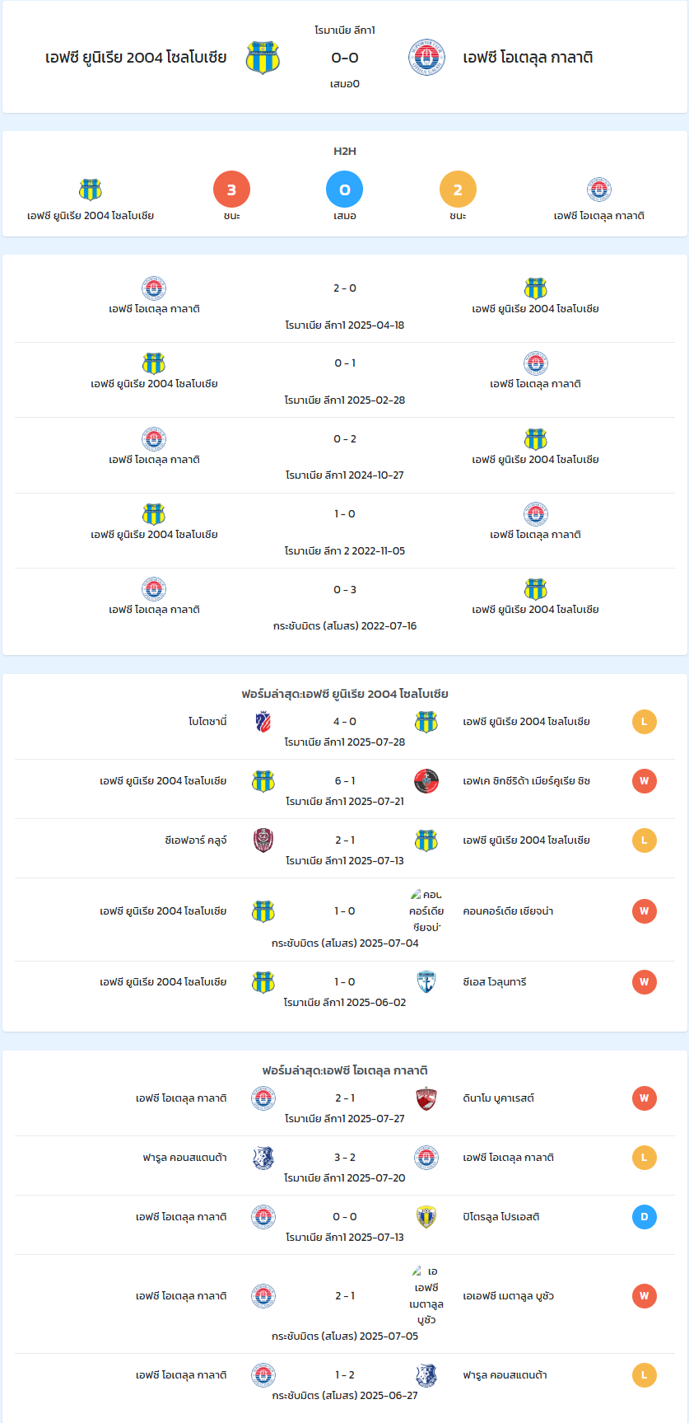Click the Botosani team logo in the recent form list
The width and height of the screenshot is (689, 1423).
click(263, 722)
